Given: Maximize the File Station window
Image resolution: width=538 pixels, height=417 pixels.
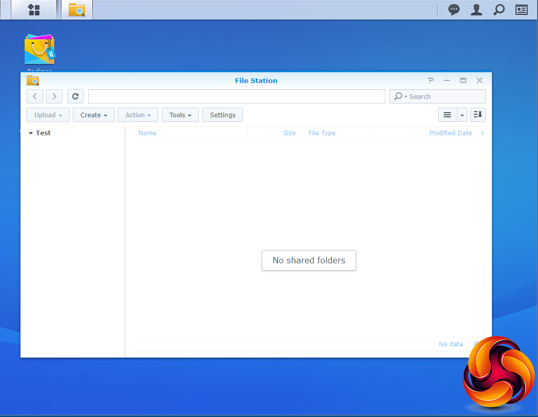Looking at the screenshot, I should [x=463, y=80].
